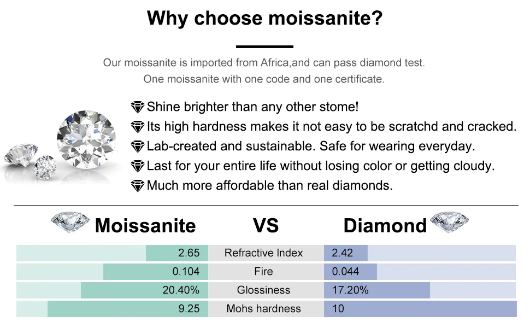
Task: Click the side-view moissanite stone on far left
Action: point(21,156)
